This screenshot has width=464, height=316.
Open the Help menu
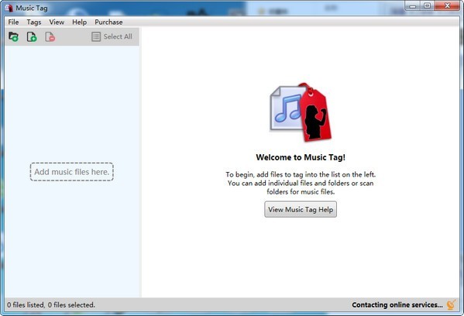click(x=79, y=22)
